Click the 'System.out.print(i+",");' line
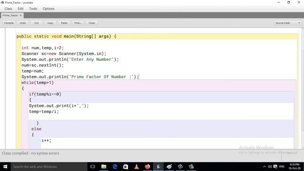 tap(59, 106)
